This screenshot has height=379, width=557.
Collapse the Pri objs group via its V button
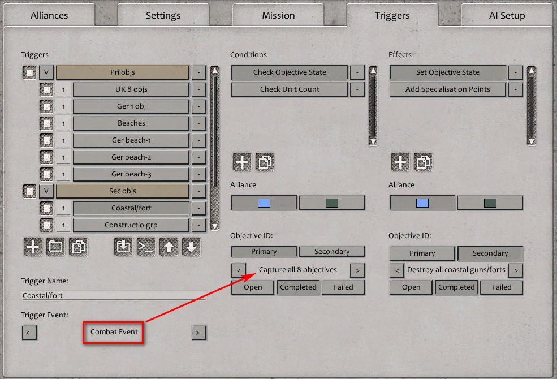point(46,72)
